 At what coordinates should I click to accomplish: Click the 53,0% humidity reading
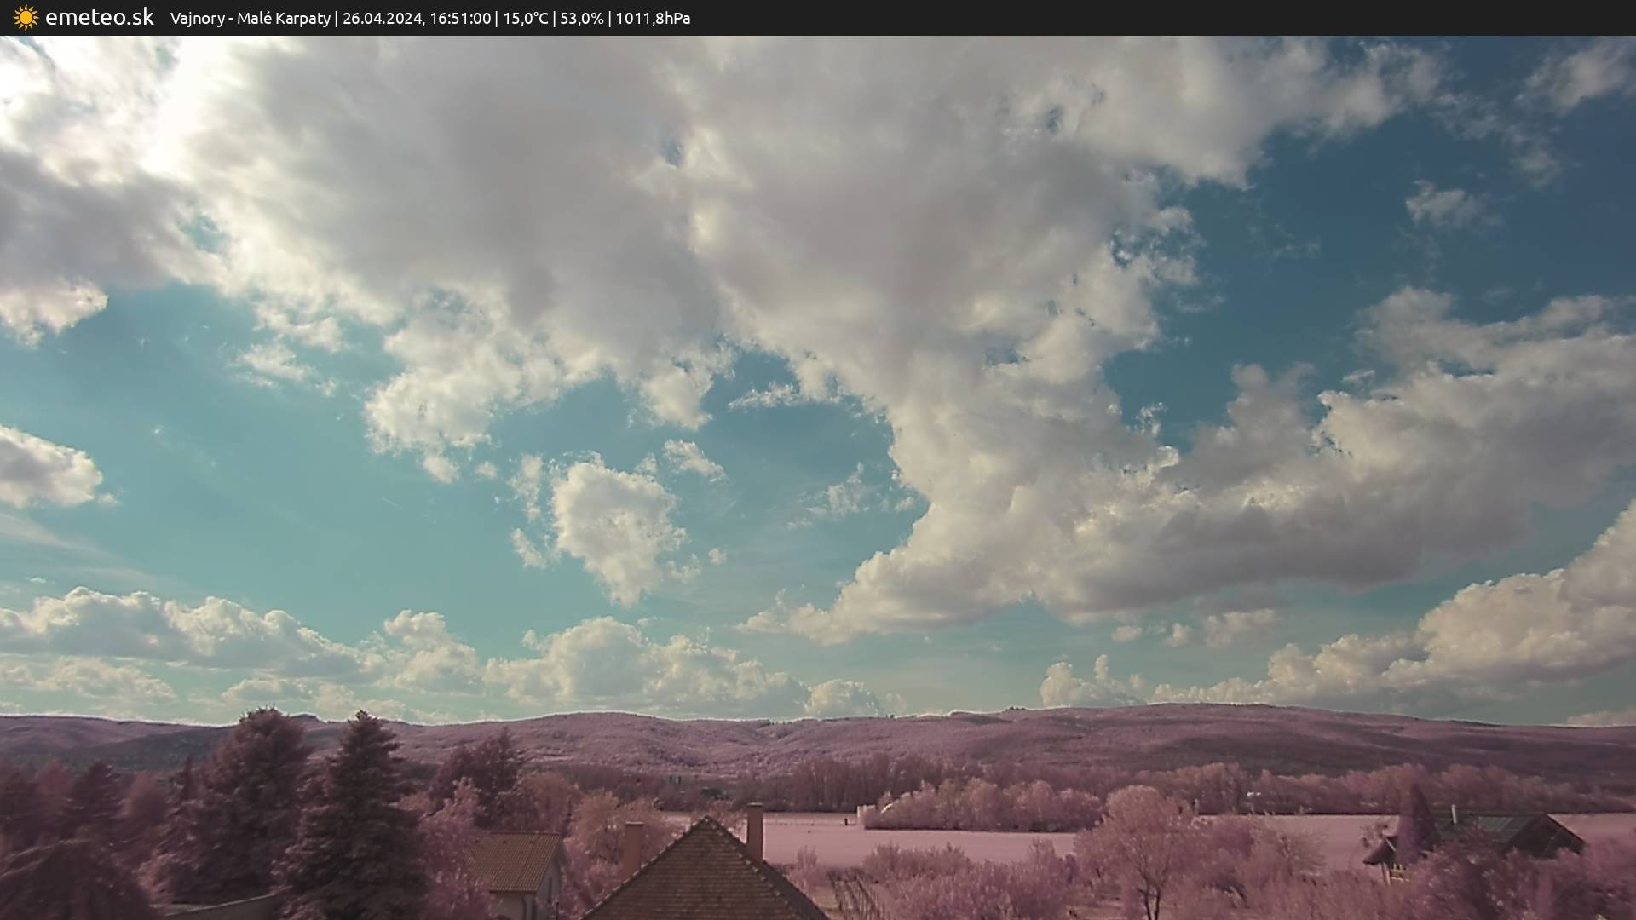[581, 18]
